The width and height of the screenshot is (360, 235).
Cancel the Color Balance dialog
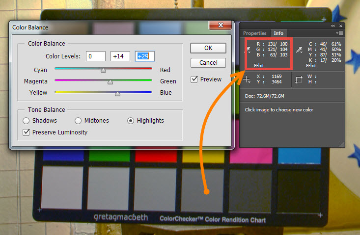pyautogui.click(x=208, y=63)
